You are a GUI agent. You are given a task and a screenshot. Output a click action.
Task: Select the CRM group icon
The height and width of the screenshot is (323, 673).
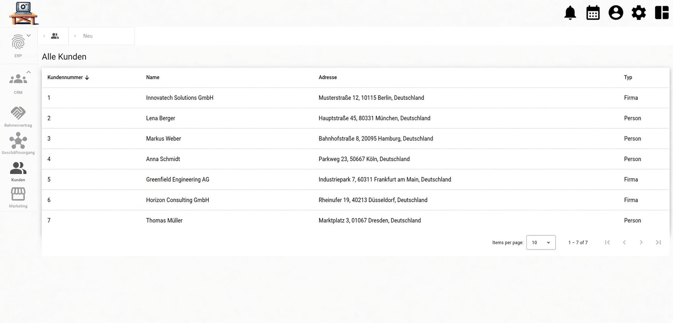coord(18,79)
